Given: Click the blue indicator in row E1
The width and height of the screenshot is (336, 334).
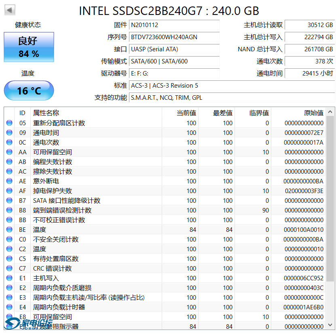Looking at the screenshot, I should tap(9, 278).
